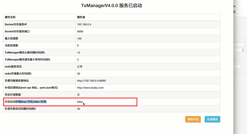
Task: Click the redis status value 正常
Action: coord(80,66)
